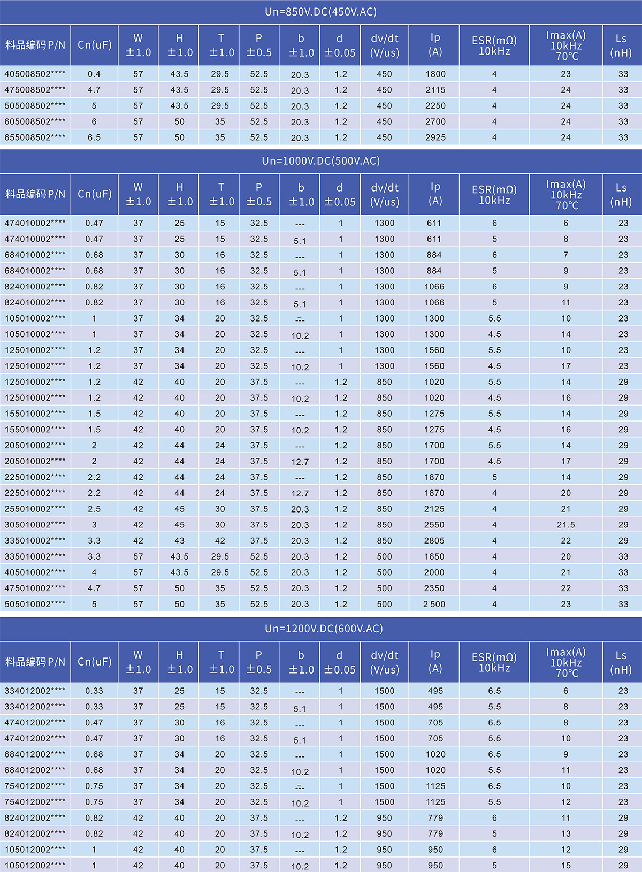Click the ESR(mΩ) 10kHz header in the 850V table
The width and height of the screenshot is (642, 872).
point(494,45)
